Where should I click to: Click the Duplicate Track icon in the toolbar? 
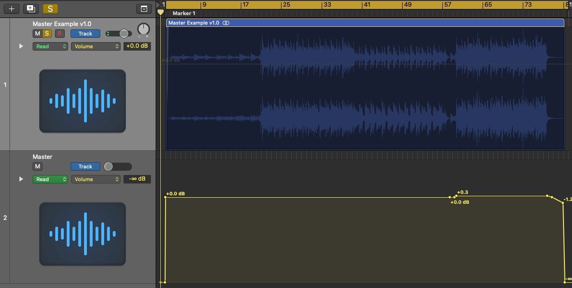point(30,8)
